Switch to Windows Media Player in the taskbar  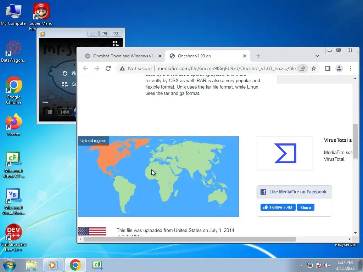[x=53, y=265]
